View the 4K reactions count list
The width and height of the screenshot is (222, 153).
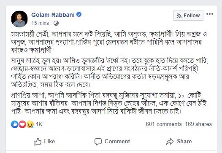(x=39, y=124)
